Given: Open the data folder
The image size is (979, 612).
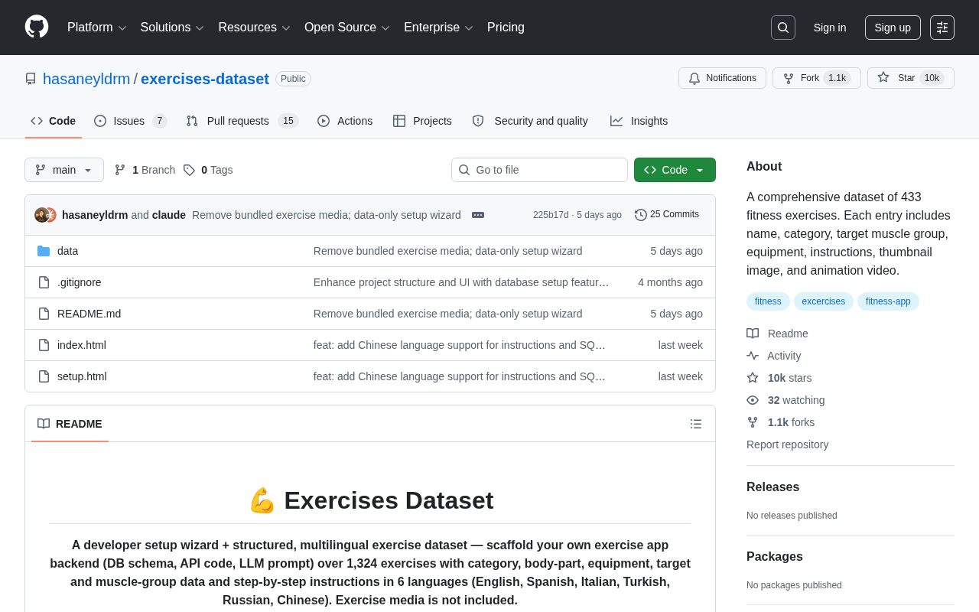Looking at the screenshot, I should pyautogui.click(x=67, y=251).
